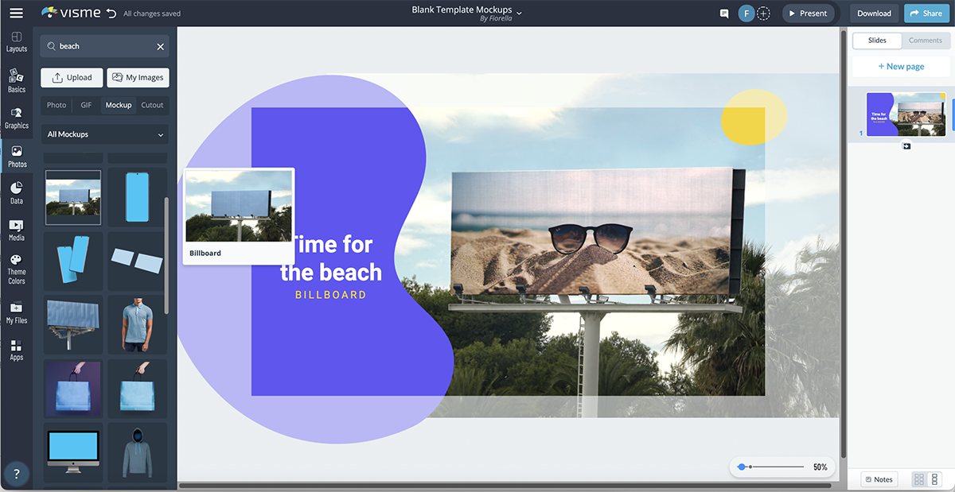Click Upload to add an image
Image resolution: width=955 pixels, height=492 pixels.
point(71,77)
